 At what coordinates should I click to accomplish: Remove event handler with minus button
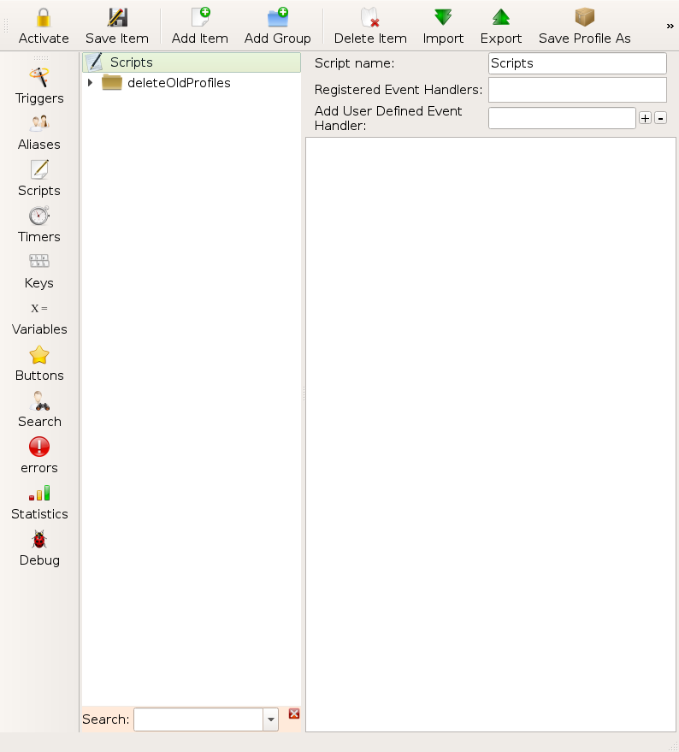click(x=661, y=118)
